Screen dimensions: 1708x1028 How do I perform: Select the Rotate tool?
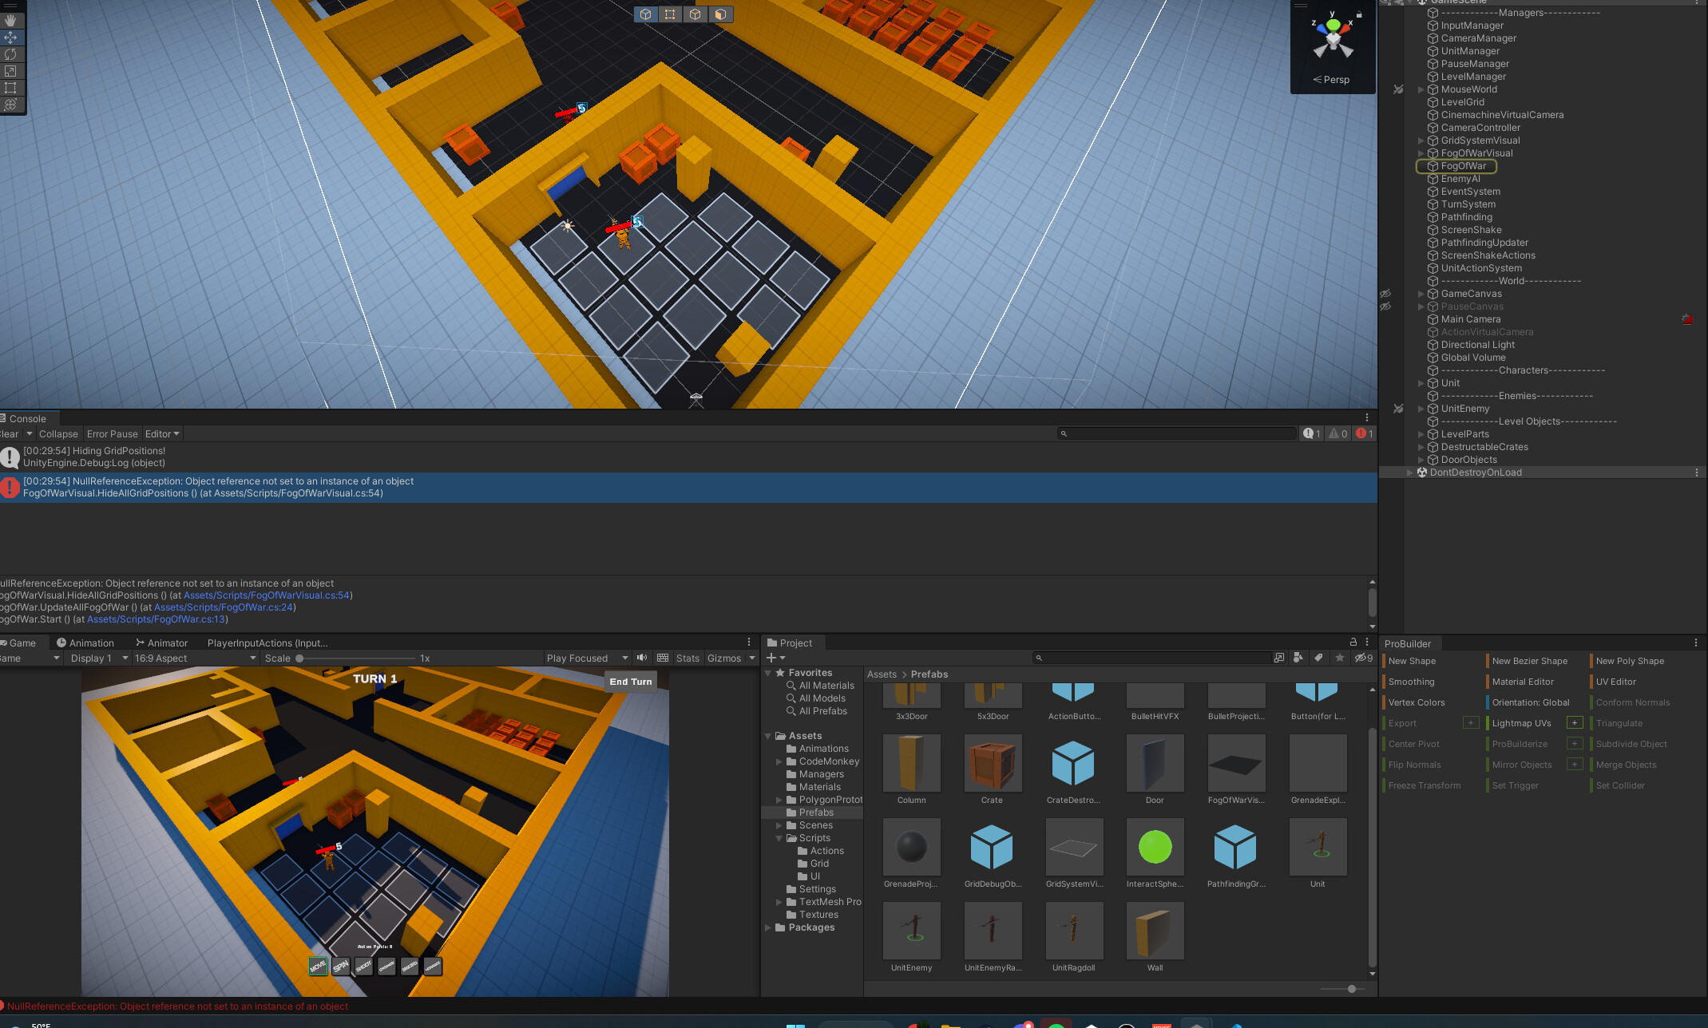point(11,54)
